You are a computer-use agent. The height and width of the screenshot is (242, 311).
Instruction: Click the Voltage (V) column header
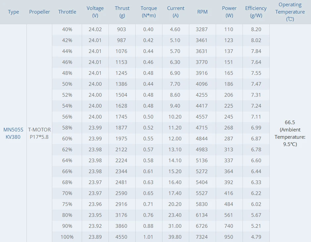95,12
